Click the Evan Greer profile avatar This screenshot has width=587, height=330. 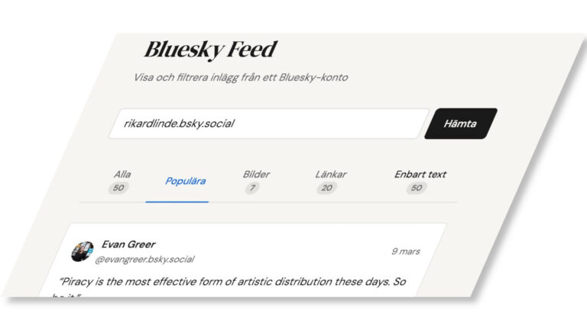coord(82,251)
